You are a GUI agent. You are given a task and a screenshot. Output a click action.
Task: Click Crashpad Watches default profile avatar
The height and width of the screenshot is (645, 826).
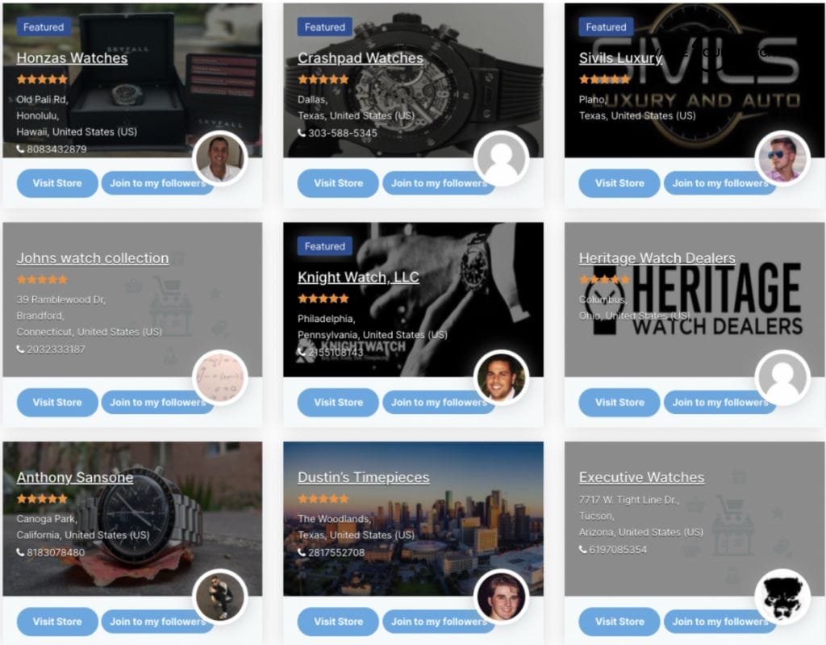501,157
